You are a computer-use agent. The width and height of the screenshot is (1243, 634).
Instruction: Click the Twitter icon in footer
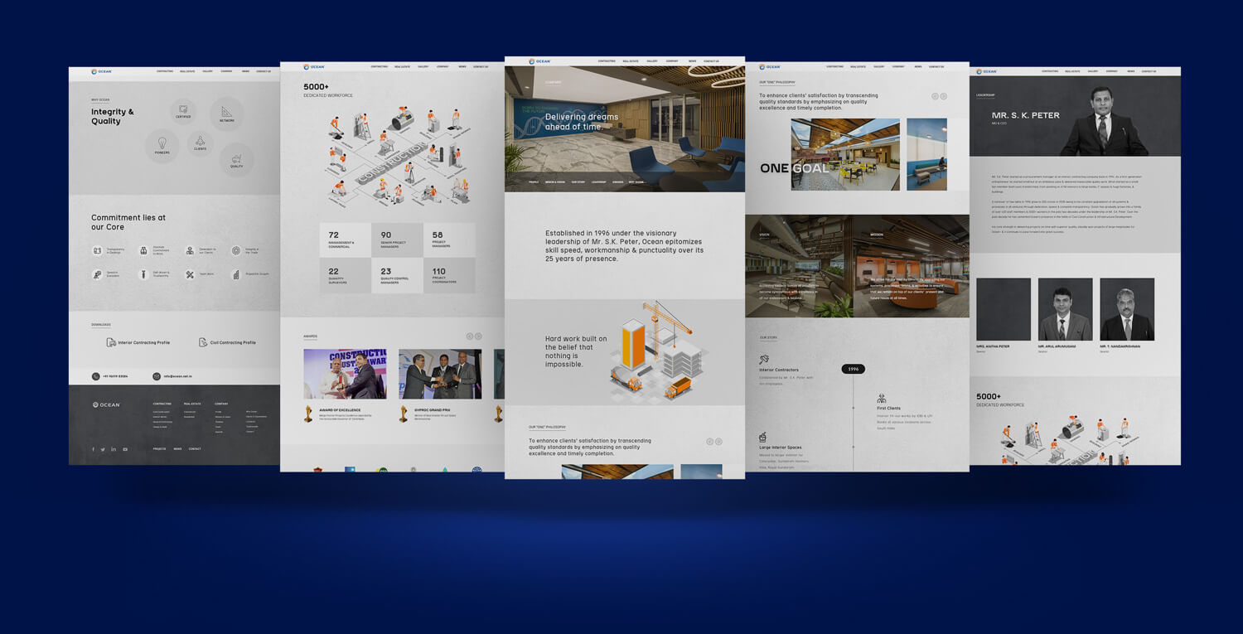pyautogui.click(x=103, y=449)
